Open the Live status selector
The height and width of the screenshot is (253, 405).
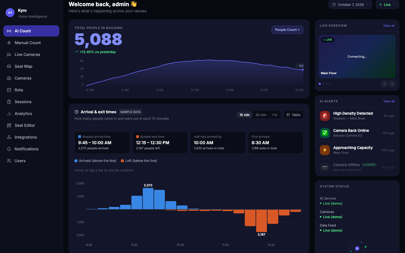click(x=388, y=4)
